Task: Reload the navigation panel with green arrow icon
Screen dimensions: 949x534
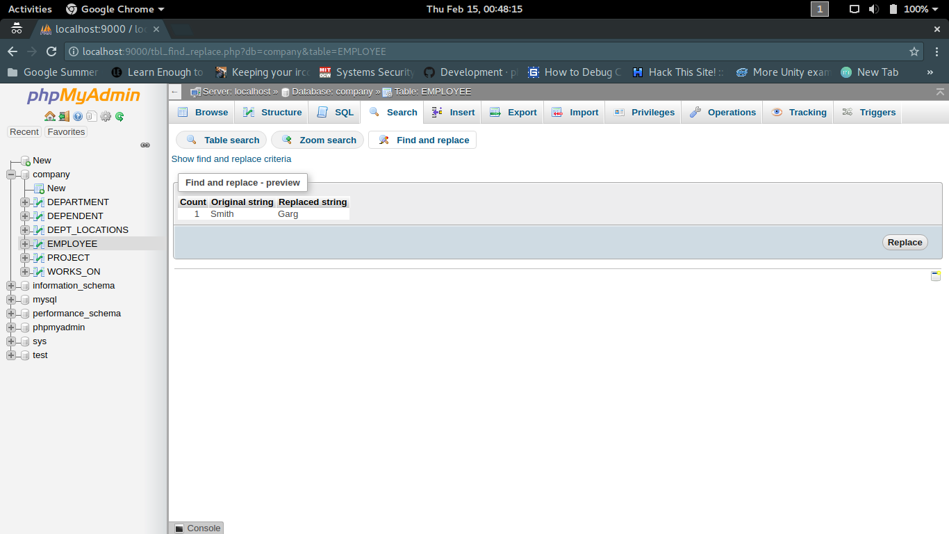Action: (x=119, y=116)
